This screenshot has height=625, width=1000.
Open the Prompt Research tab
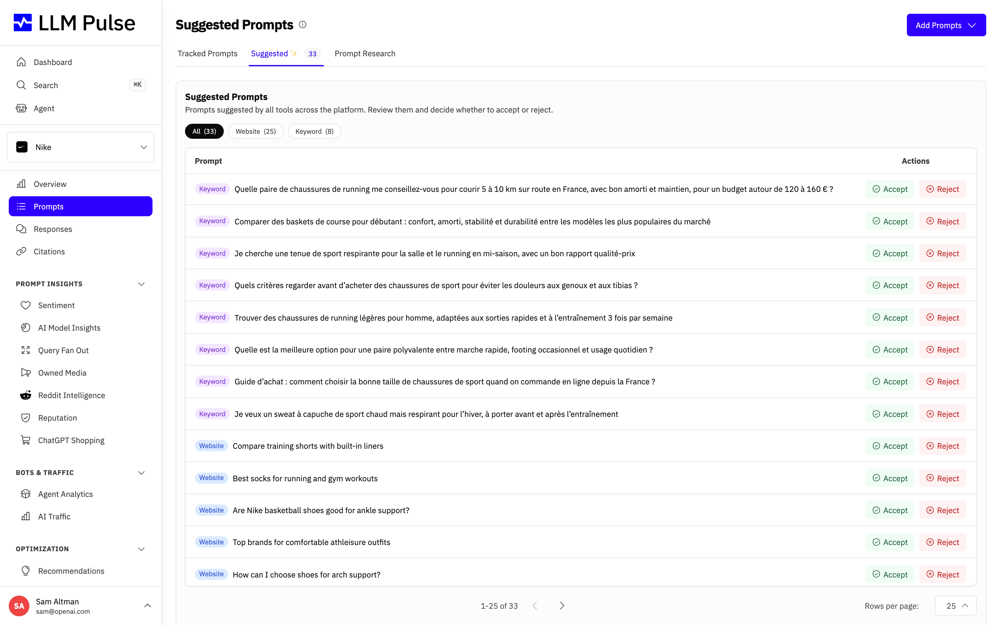point(365,53)
